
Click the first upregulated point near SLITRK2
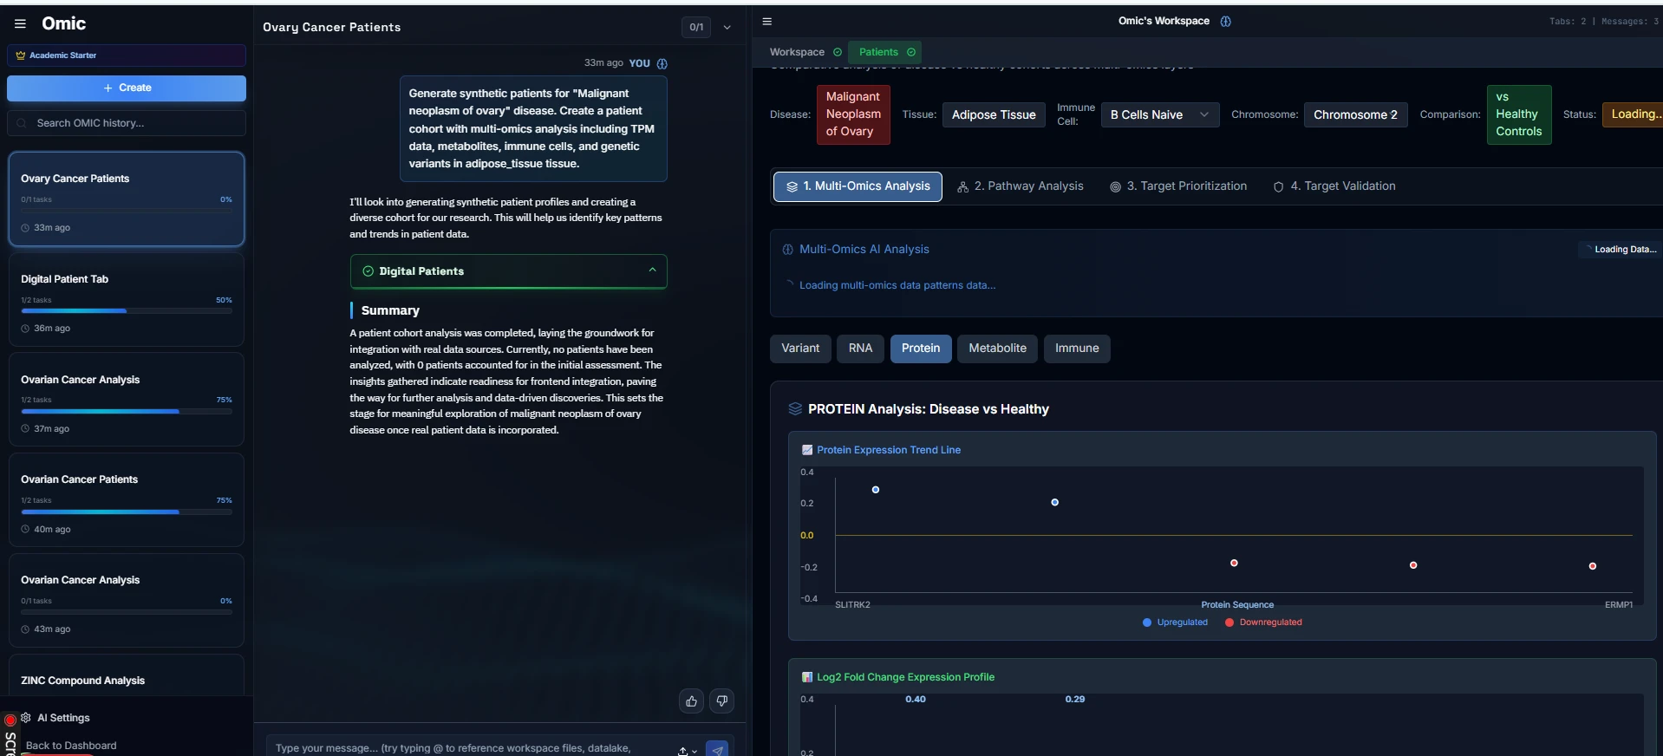tap(876, 490)
